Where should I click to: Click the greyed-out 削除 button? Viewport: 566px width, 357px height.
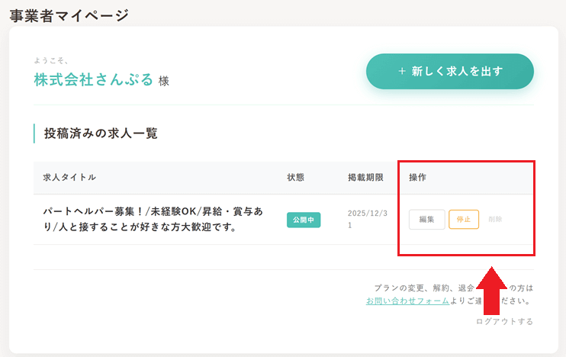(496, 219)
